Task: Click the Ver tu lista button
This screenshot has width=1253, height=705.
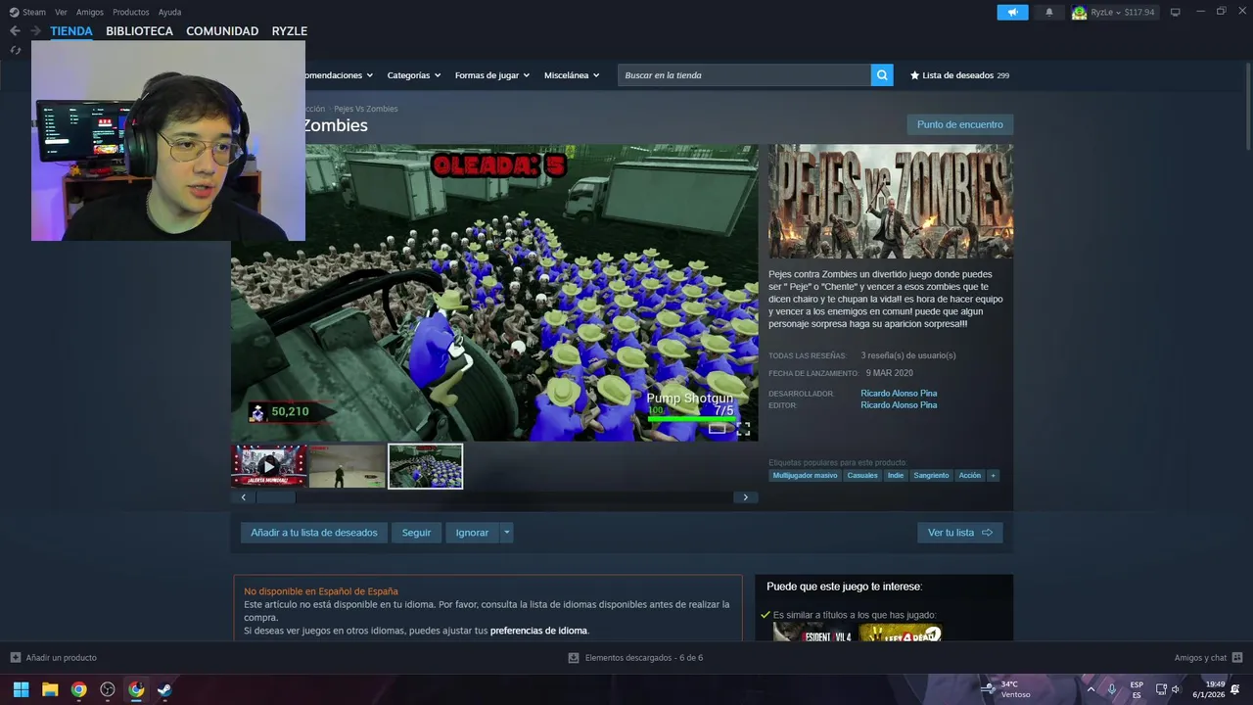Action: tap(959, 533)
